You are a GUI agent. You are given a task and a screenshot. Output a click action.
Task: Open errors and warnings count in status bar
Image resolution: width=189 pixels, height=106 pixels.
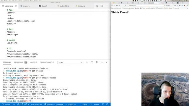[x=23, y=104]
